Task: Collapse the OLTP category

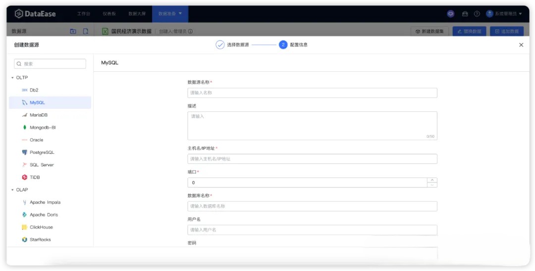Action: pos(12,78)
